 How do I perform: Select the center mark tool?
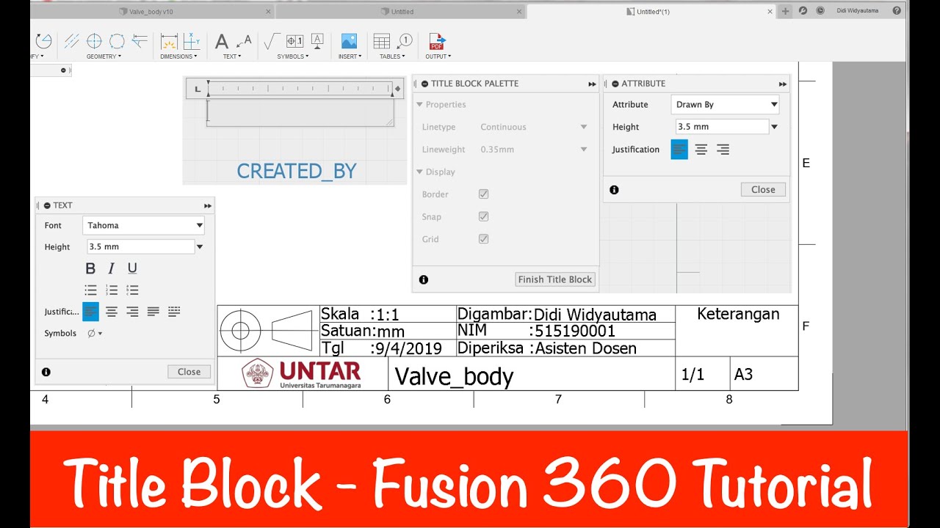pos(94,41)
